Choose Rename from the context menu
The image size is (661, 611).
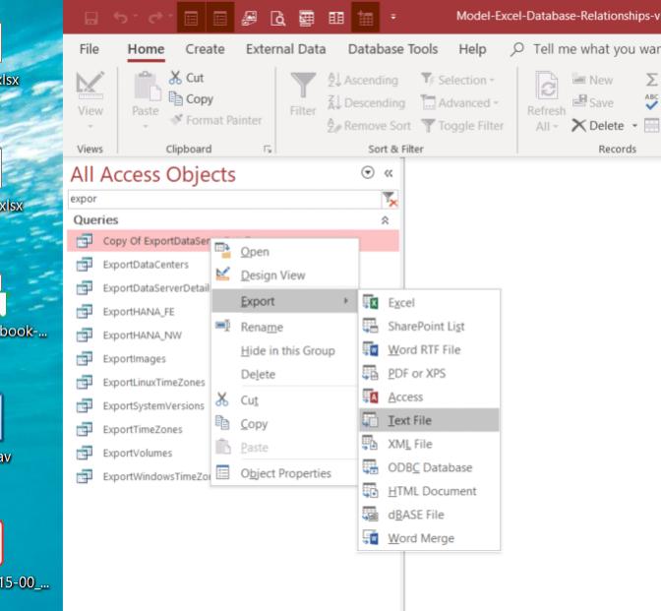coord(284,328)
